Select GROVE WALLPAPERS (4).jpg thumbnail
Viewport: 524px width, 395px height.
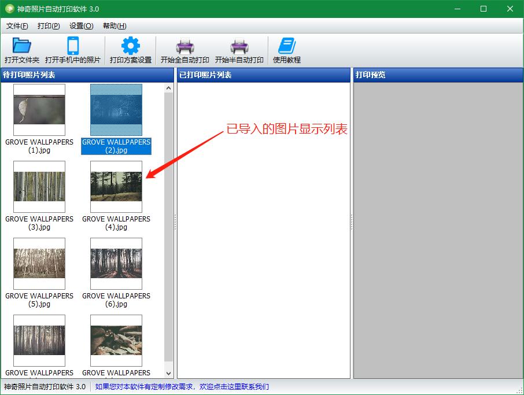[x=116, y=187]
